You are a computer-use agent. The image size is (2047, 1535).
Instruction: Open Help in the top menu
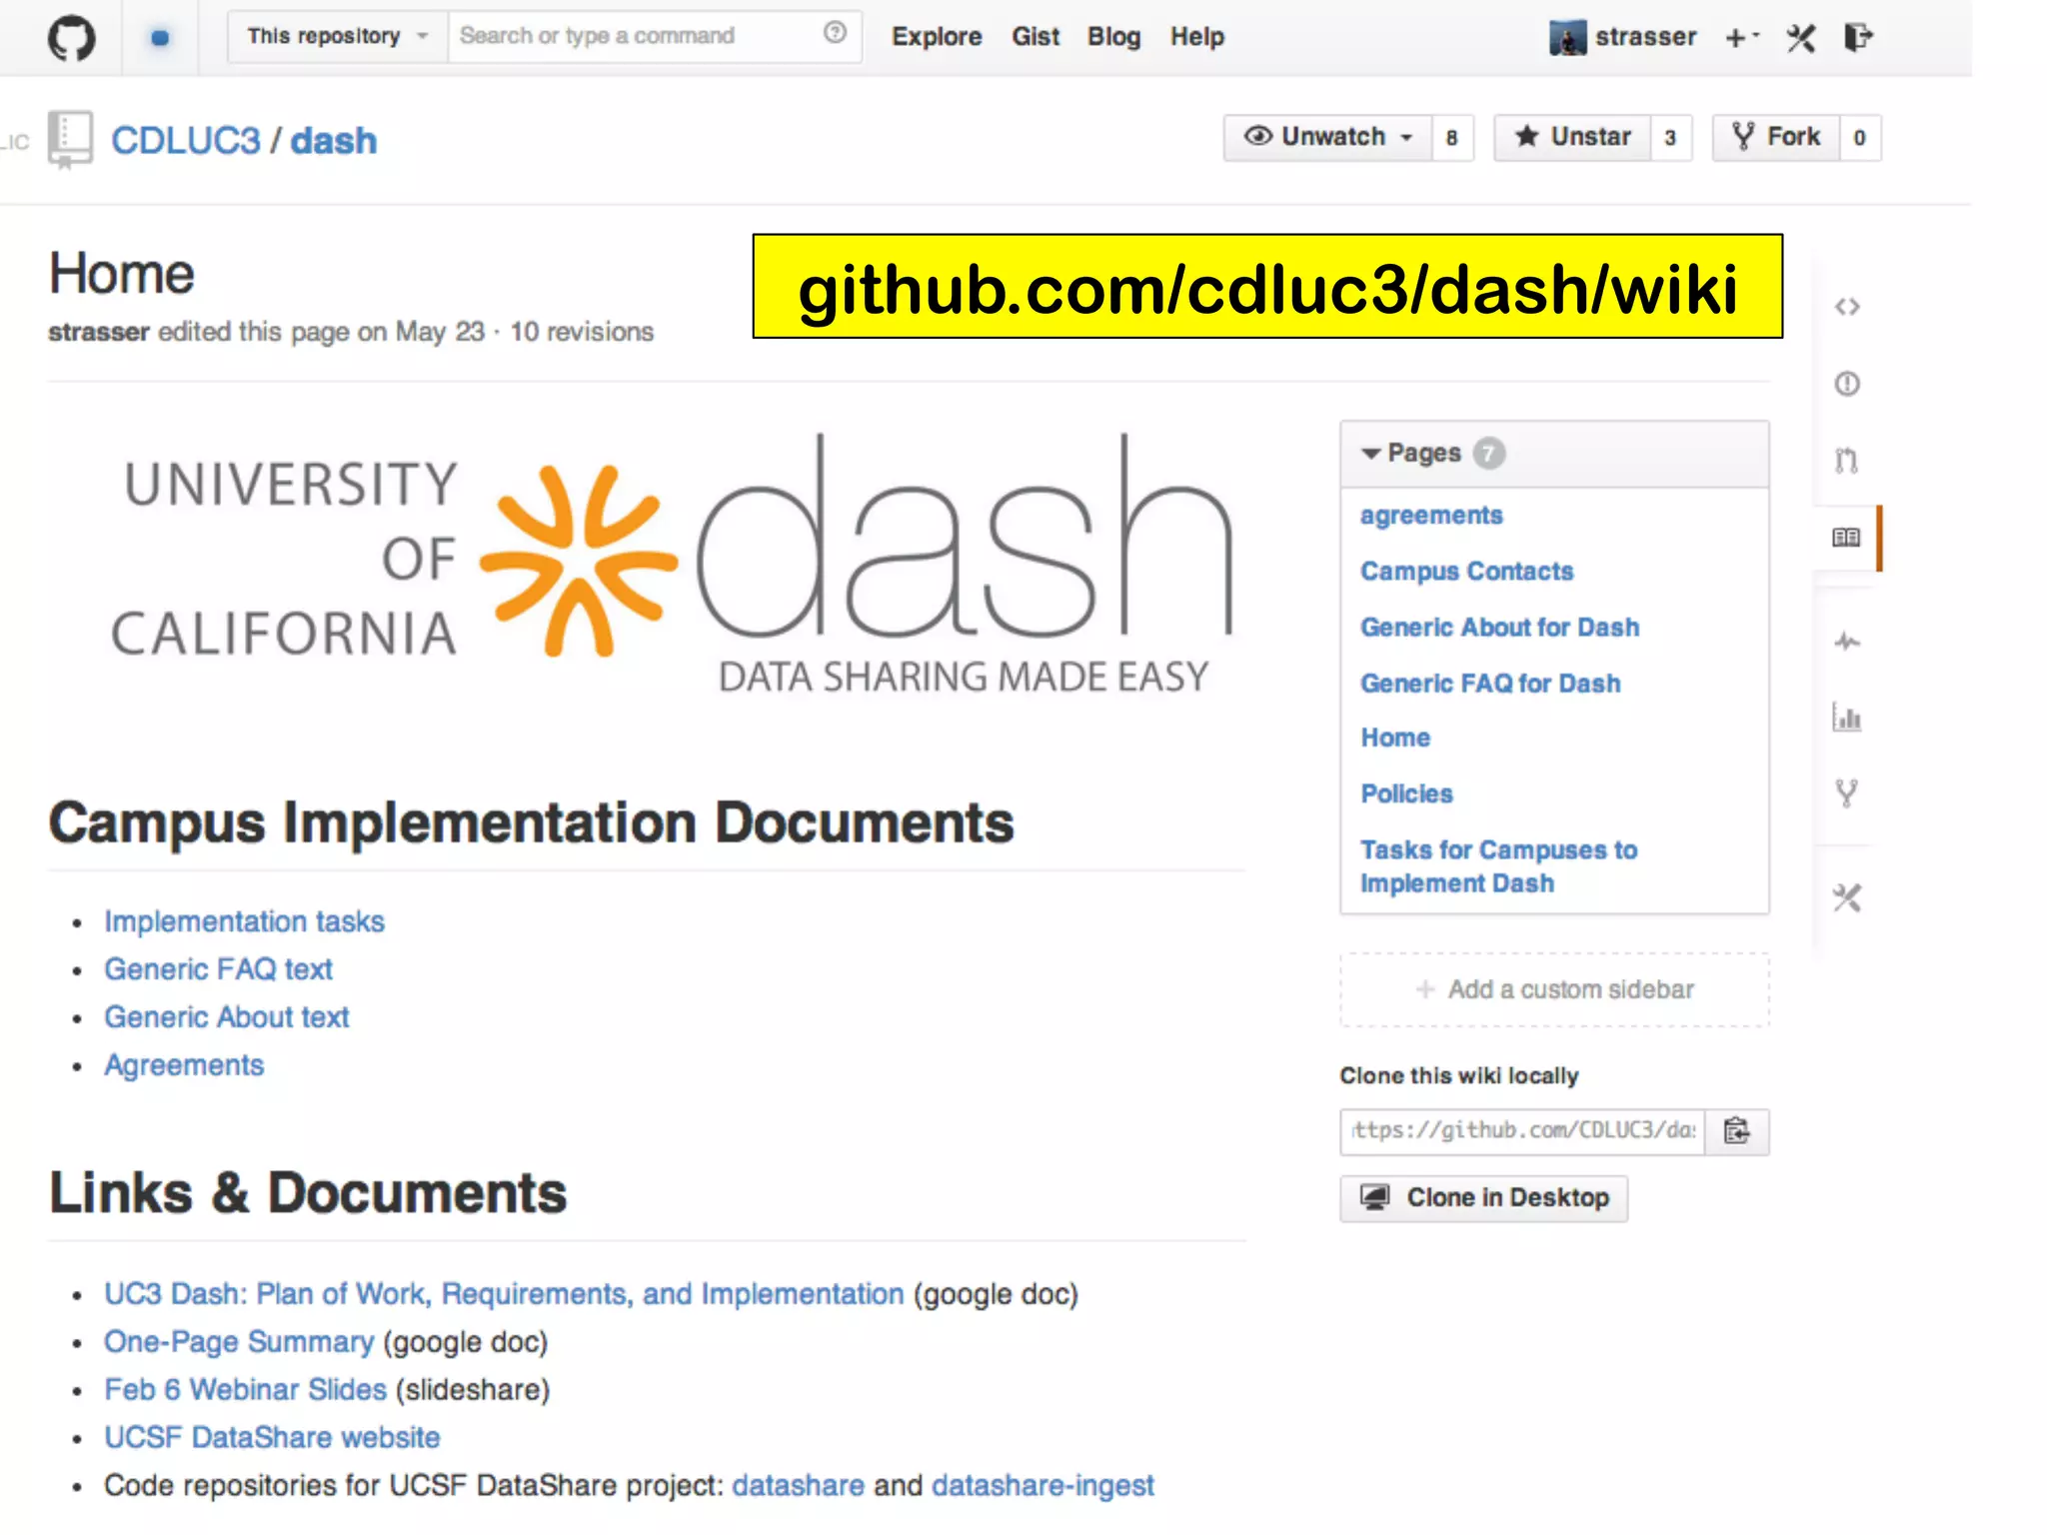pos(1196,37)
